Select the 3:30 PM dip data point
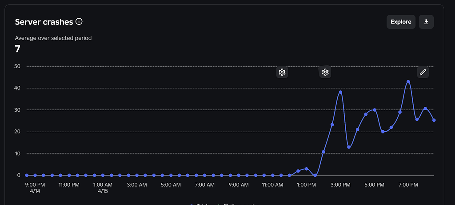 (349, 147)
